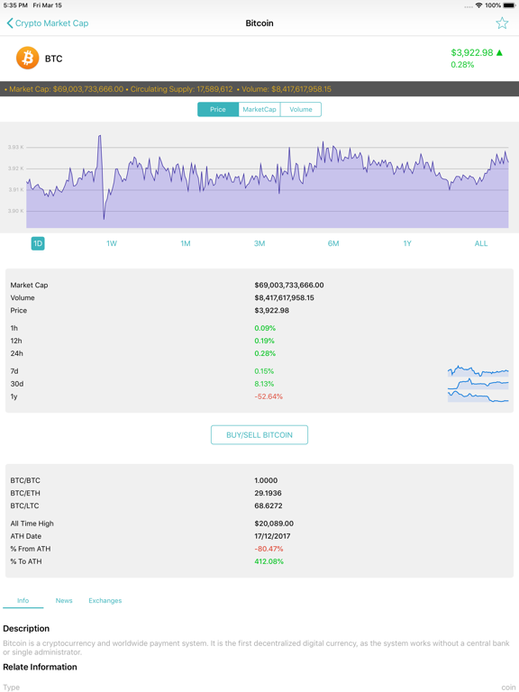
Task: Tap the Bitcoin page title
Action: (x=259, y=23)
